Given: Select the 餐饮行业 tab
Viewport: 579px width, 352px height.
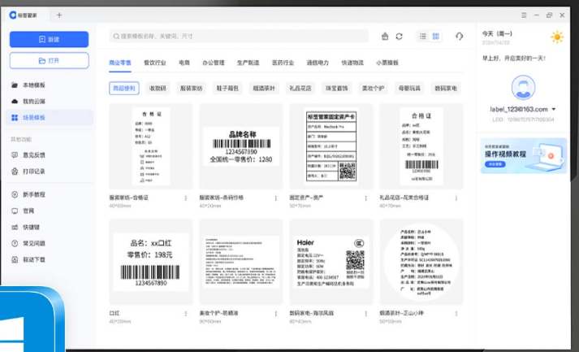Looking at the screenshot, I should pyautogui.click(x=155, y=63).
